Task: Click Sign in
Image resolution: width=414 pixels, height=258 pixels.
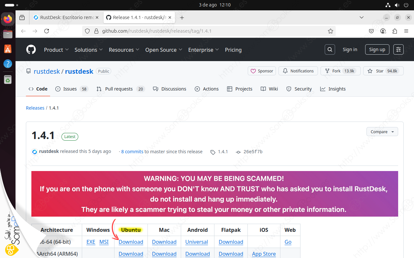Action: (x=350, y=49)
